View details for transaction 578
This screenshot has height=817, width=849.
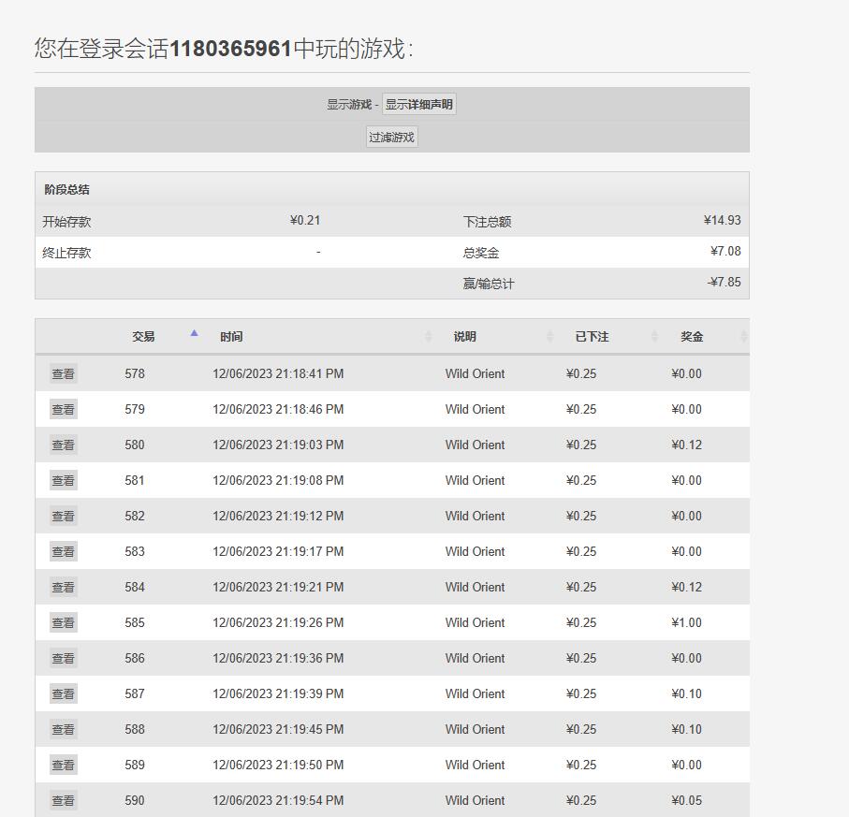[x=63, y=374]
